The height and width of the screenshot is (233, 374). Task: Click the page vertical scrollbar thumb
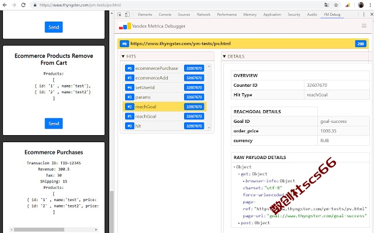(x=112, y=211)
